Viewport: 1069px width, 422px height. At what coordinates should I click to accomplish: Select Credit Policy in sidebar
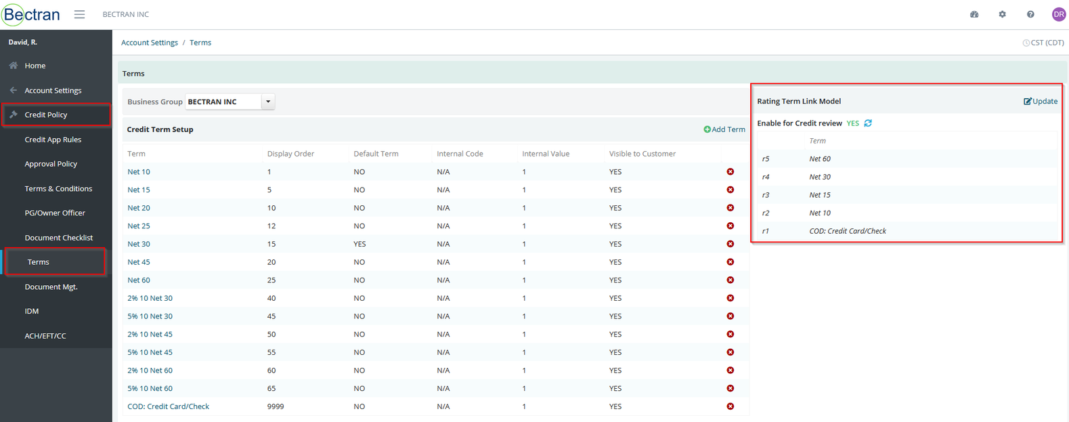click(46, 114)
